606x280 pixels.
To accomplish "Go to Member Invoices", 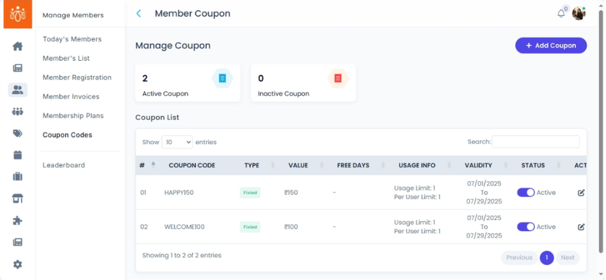I will [x=71, y=97].
